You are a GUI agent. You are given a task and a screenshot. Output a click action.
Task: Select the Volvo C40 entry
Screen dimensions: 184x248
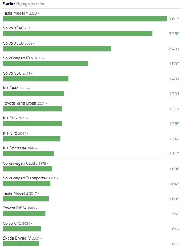click(x=12, y=223)
